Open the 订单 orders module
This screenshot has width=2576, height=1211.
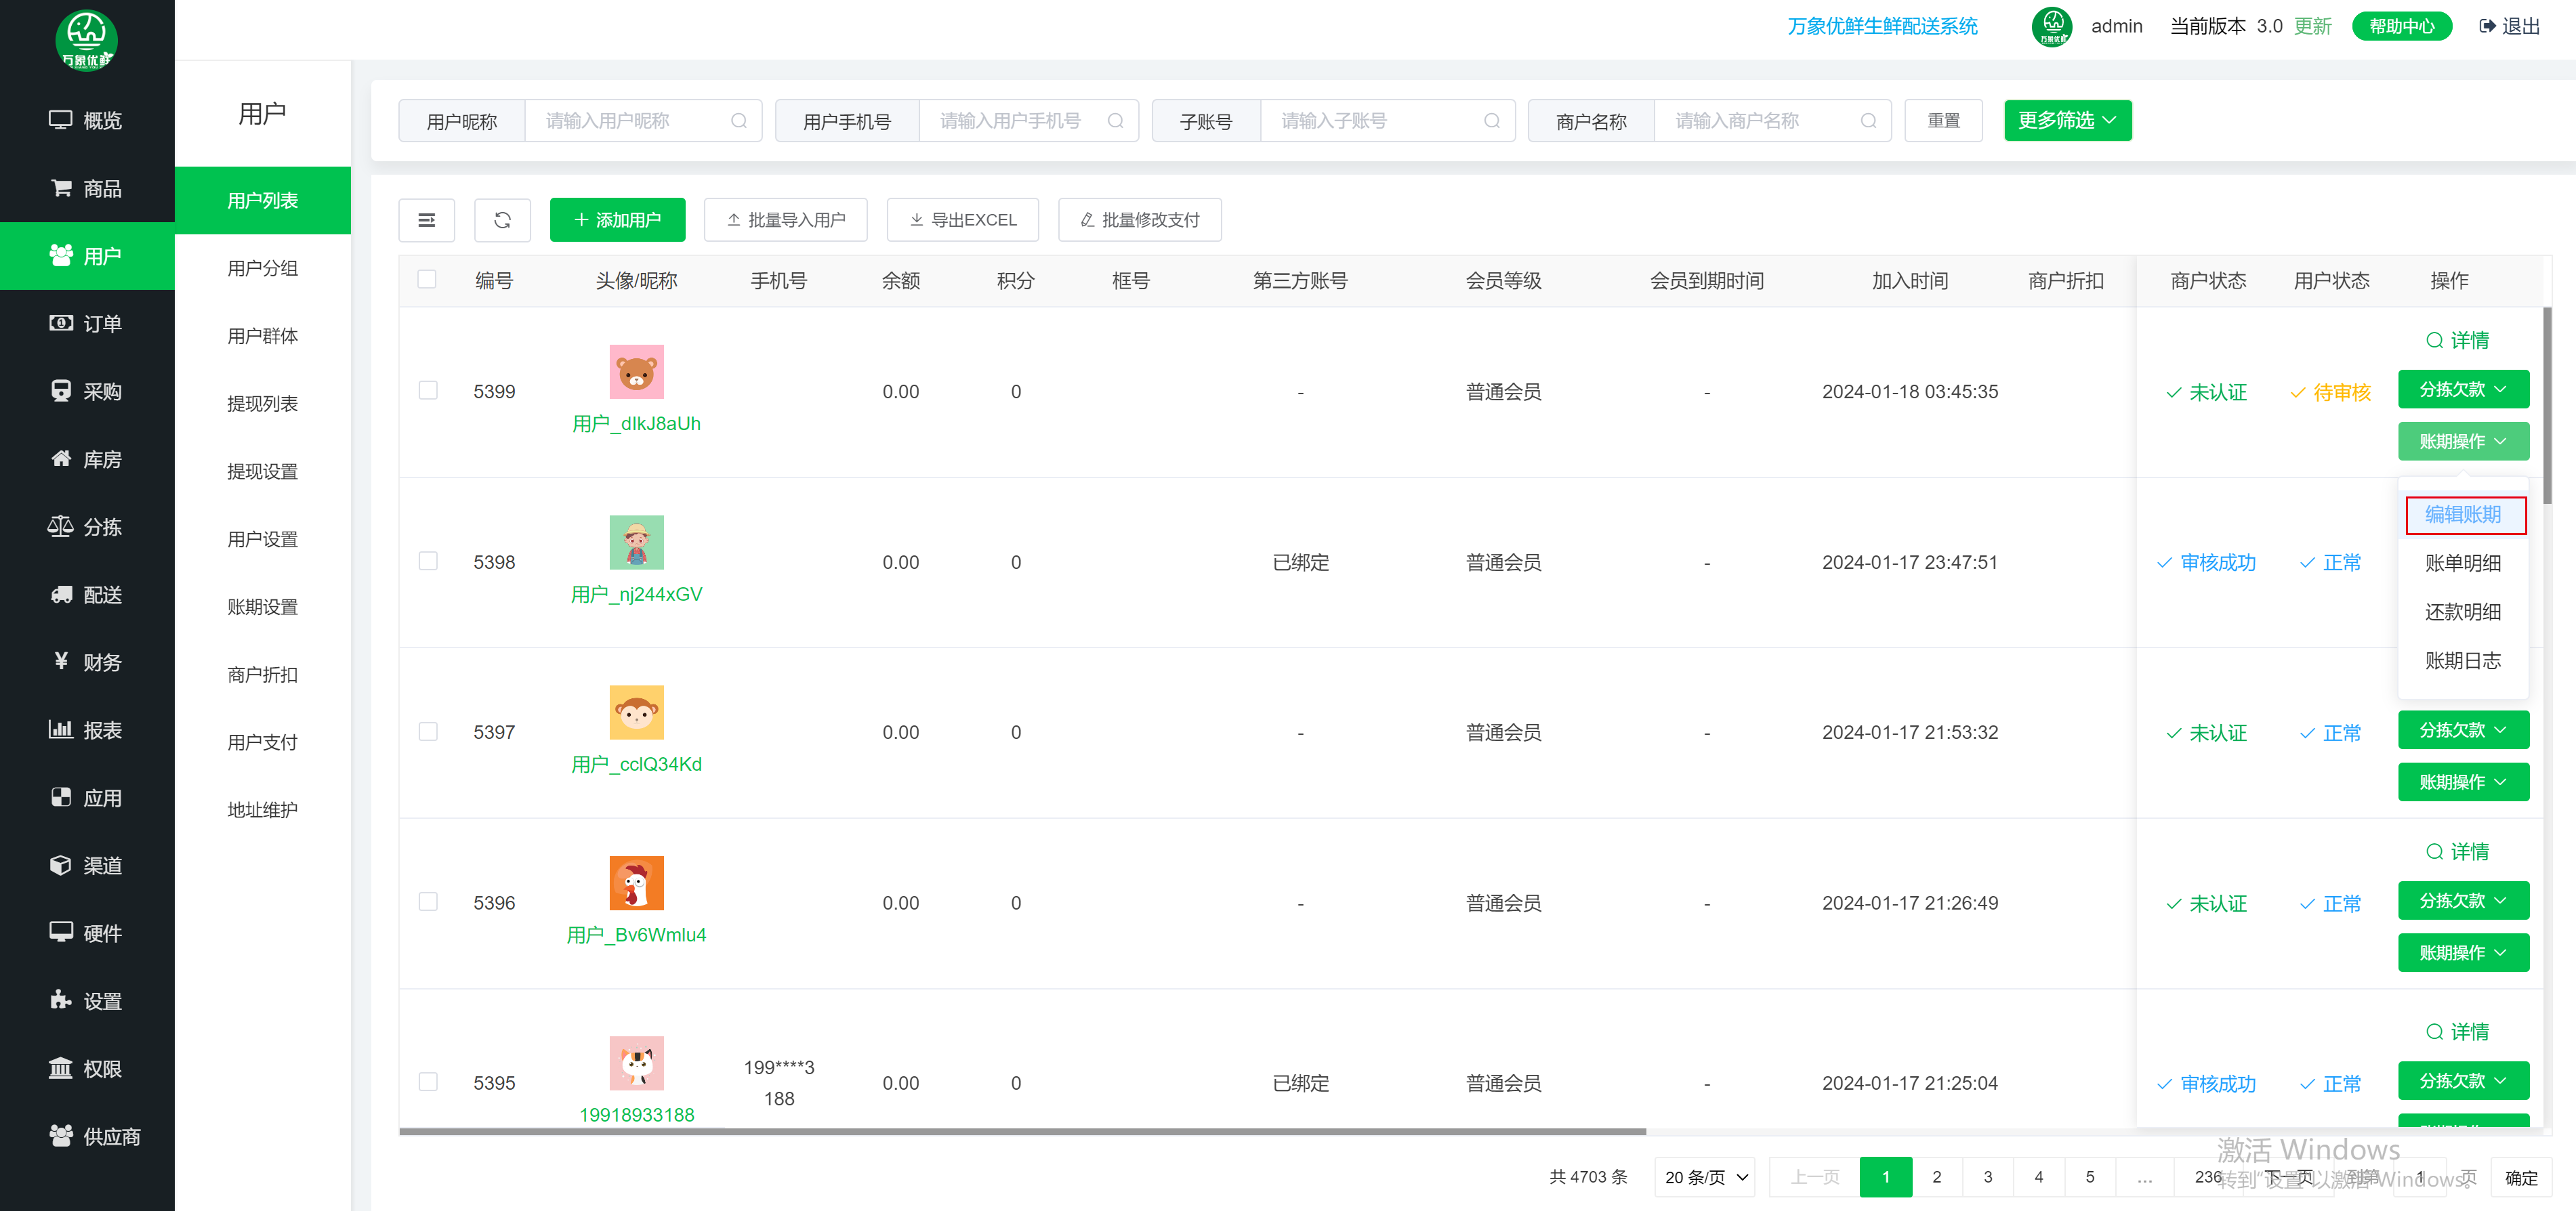point(87,323)
